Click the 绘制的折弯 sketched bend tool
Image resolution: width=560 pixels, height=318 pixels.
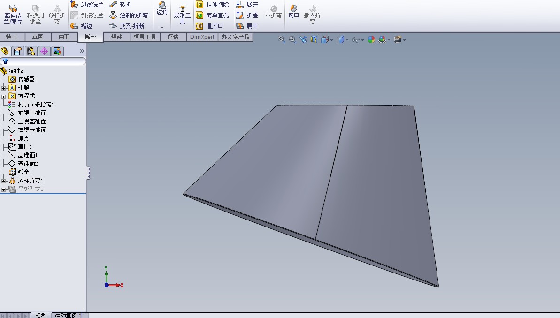click(x=129, y=15)
